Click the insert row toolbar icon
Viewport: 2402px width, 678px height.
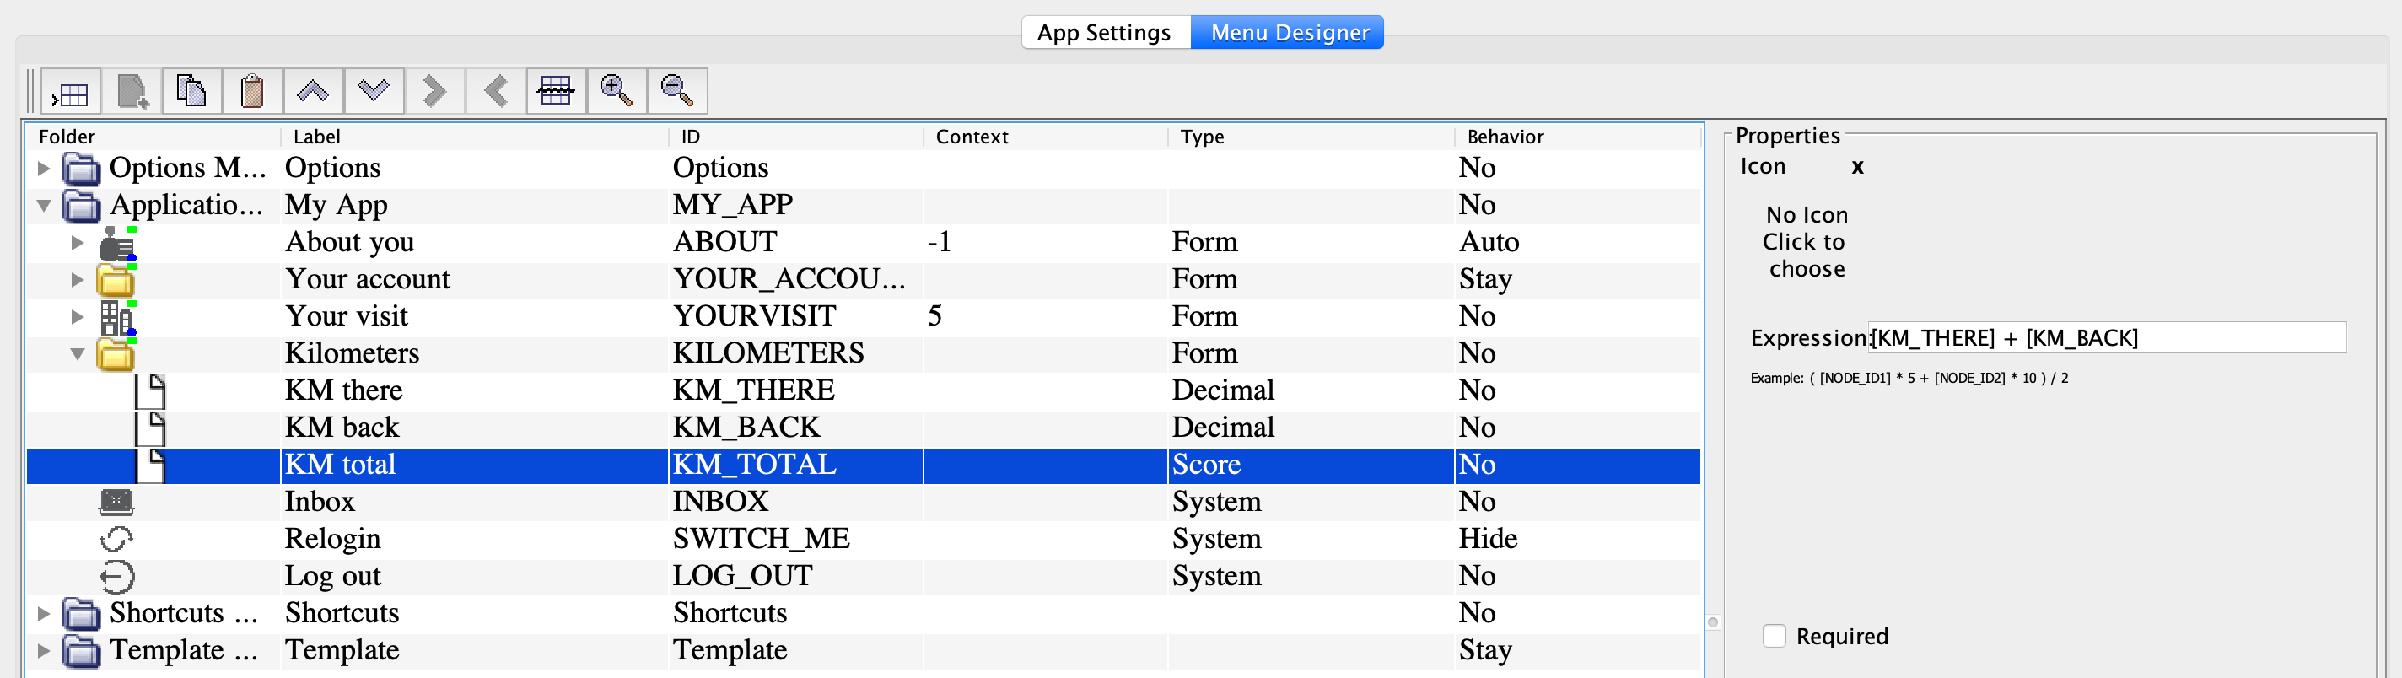click(70, 92)
